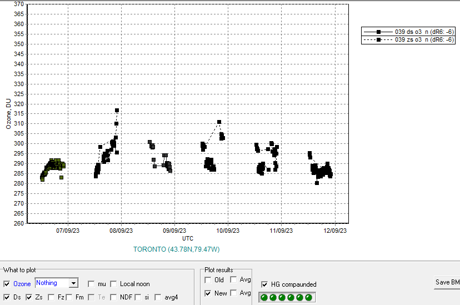Tick the Local noon checkbox
Viewport: 460px width, 305px height.
[x=114, y=284]
